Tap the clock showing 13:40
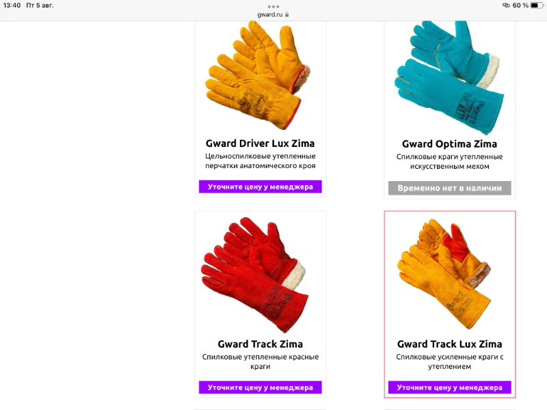Screen dimensions: 547x410 coord(12,5)
